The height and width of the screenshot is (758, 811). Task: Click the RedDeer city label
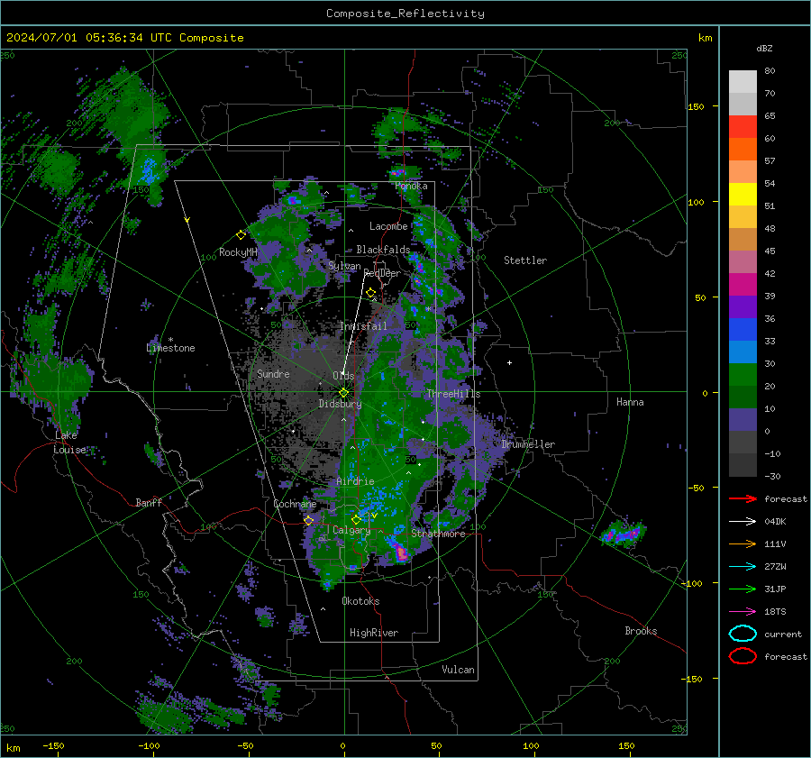click(382, 273)
